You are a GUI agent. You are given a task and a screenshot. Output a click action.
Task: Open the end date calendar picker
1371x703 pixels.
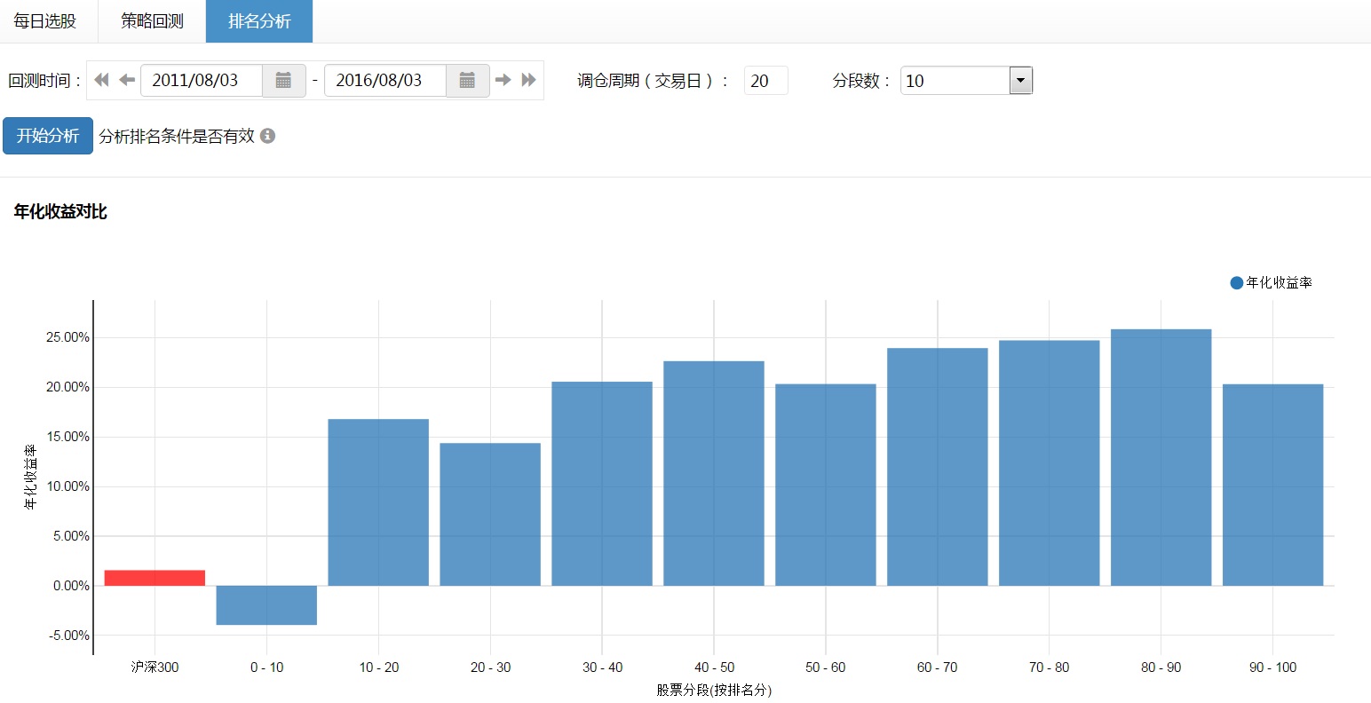click(467, 81)
